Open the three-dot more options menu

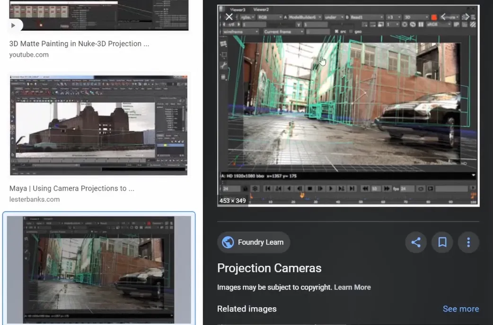[x=468, y=243]
